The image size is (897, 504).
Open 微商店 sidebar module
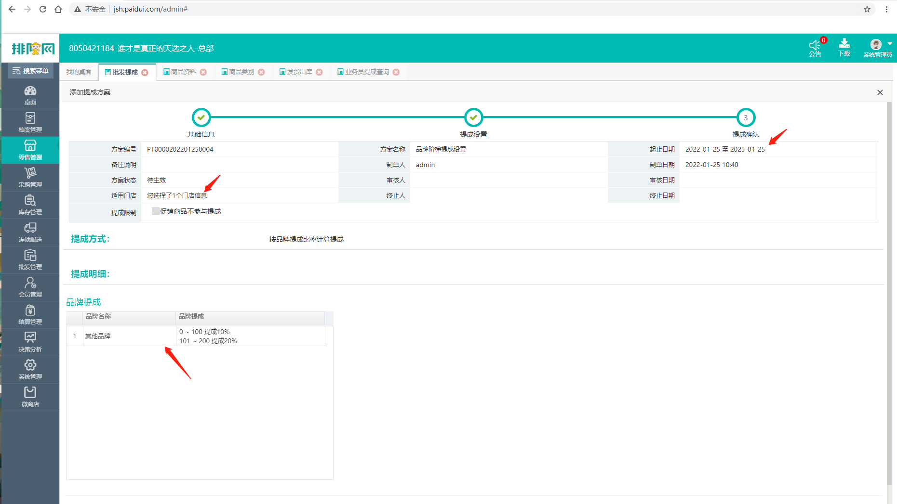point(30,397)
